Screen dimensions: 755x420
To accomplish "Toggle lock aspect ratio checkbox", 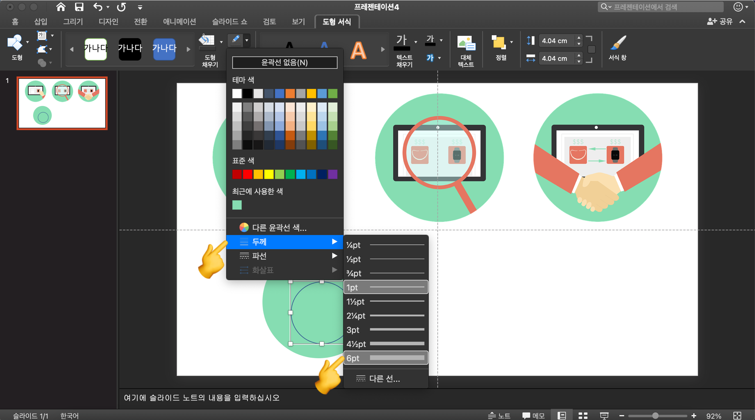I will pos(591,49).
